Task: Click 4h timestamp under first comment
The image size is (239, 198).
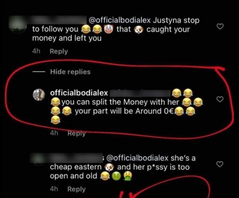Action: tap(36, 51)
